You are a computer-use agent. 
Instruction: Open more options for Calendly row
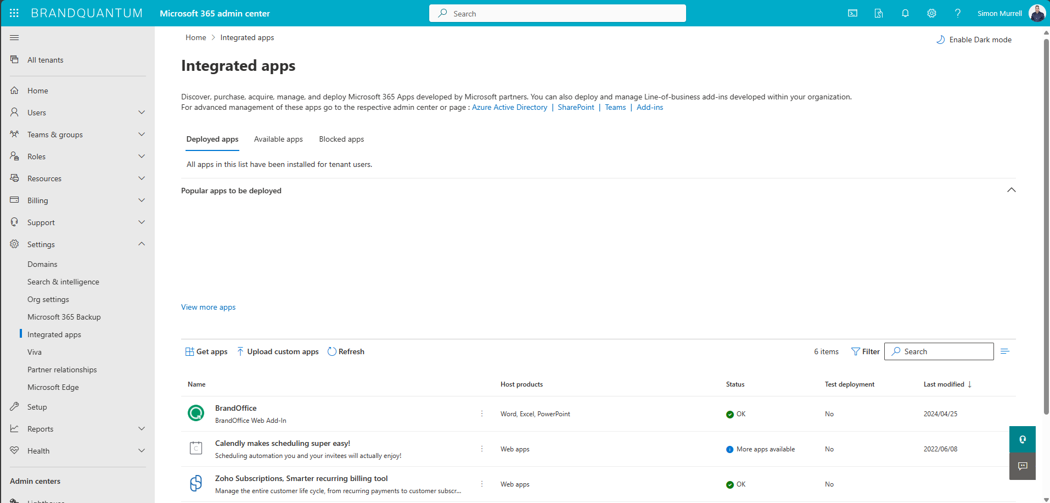click(x=482, y=449)
